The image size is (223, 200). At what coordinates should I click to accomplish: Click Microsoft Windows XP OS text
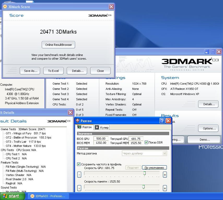(x=185, y=94)
